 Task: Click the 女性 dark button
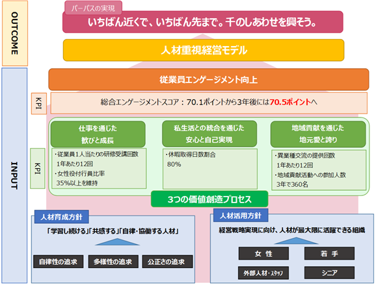click(263, 254)
